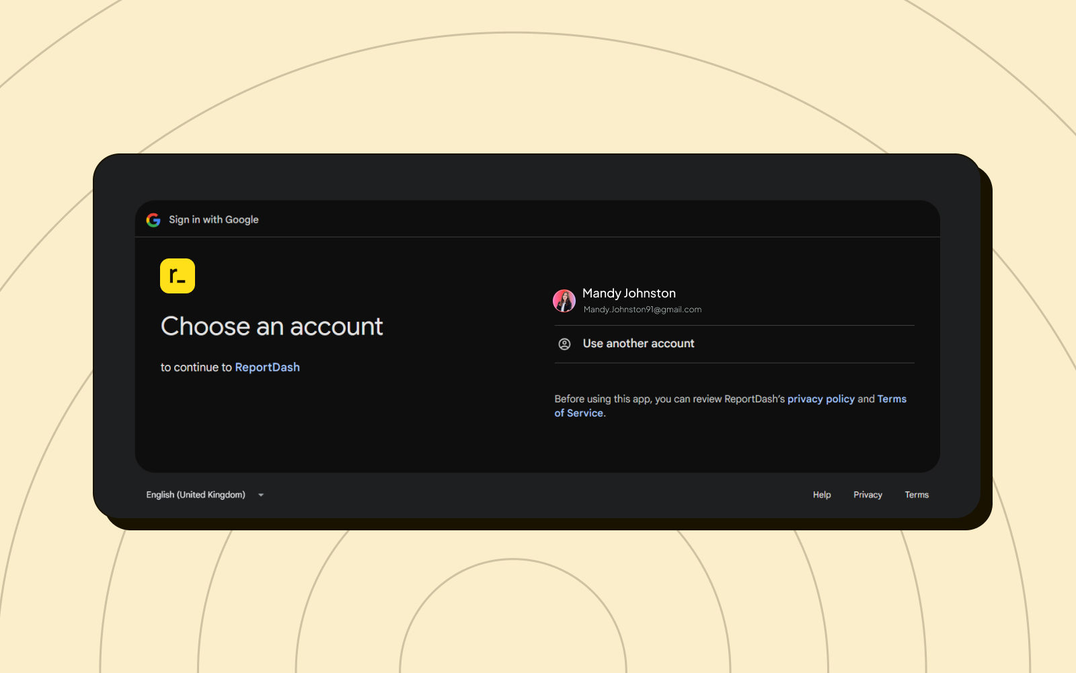Choose the Mandy Johnston account
This screenshot has height=673, width=1076.
click(734, 301)
